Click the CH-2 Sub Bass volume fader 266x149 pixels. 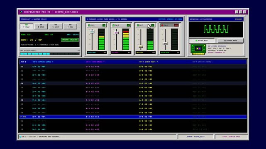(116, 33)
